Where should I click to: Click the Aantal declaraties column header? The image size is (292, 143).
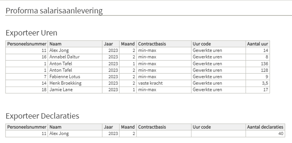[x=265, y=127]
